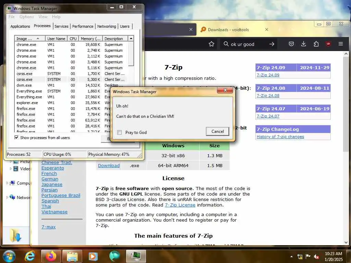Choose the Esperanto language link
Viewport: 351px width, 263px height.
(52, 168)
